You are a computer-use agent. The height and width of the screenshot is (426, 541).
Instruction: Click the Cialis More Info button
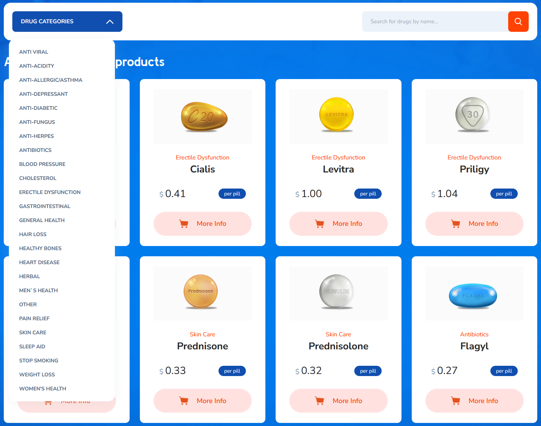click(x=202, y=224)
